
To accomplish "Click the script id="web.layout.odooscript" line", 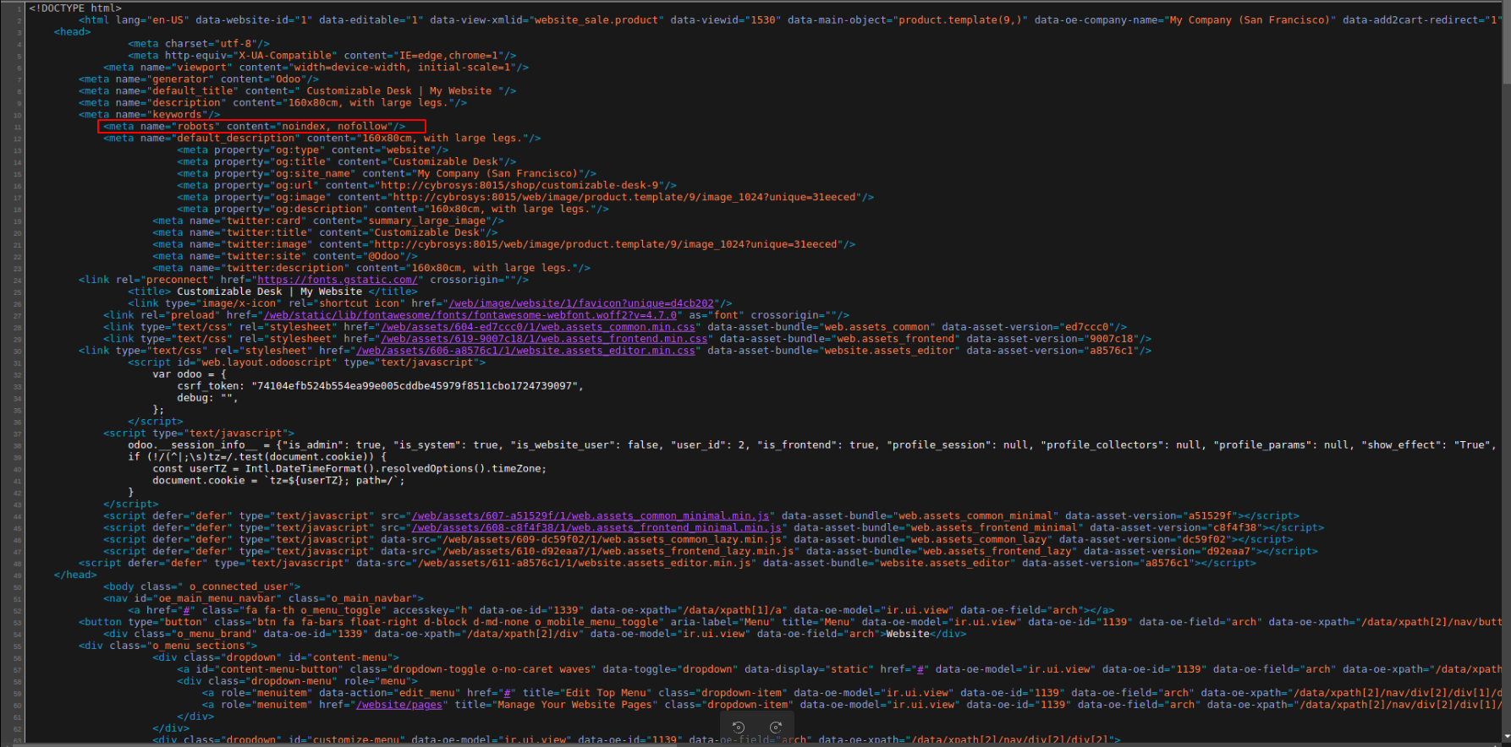I will (x=307, y=363).
